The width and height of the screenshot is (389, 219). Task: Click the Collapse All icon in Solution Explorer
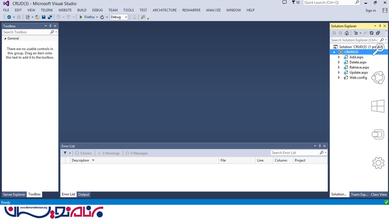click(378, 33)
